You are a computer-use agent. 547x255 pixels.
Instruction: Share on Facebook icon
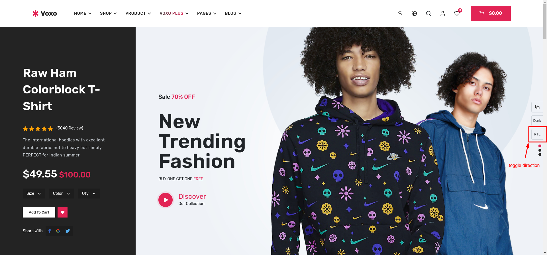[50, 231]
